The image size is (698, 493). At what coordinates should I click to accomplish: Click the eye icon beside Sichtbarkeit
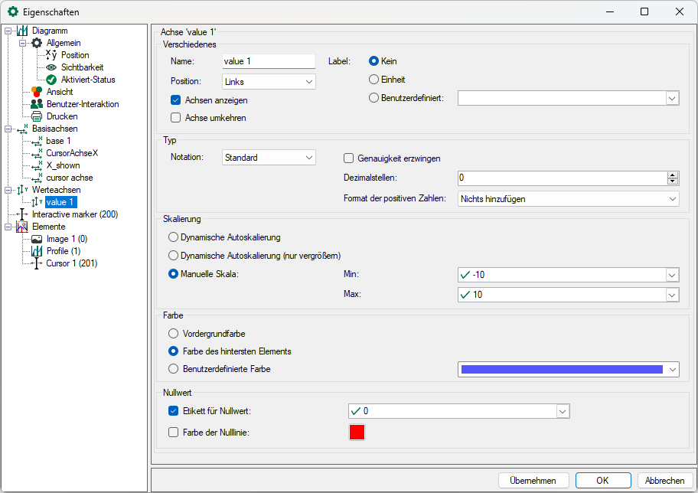click(x=51, y=67)
